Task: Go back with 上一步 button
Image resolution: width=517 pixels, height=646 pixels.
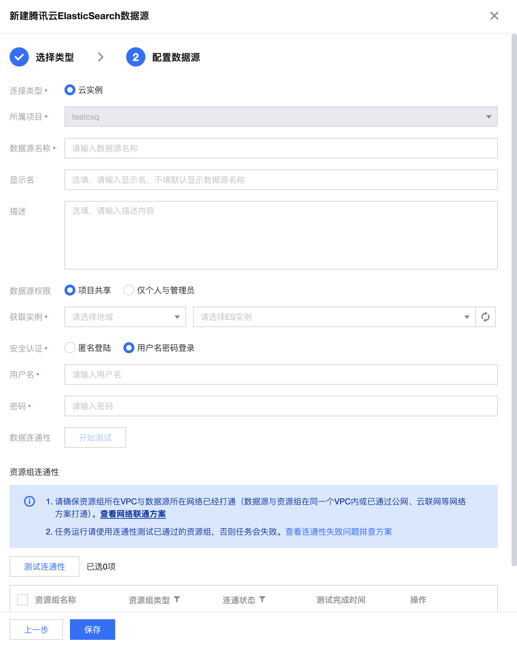Action: point(36,630)
